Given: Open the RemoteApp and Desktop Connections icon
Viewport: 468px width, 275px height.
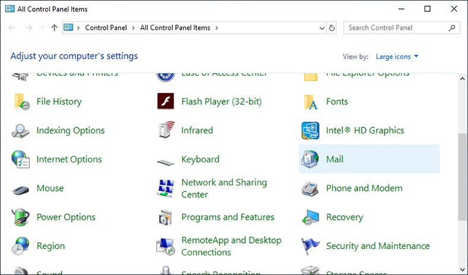Looking at the screenshot, I should (x=166, y=247).
